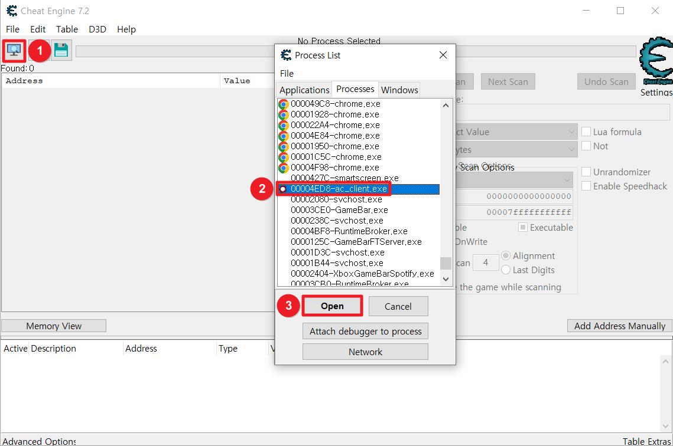Image resolution: width=673 pixels, height=446 pixels.
Task: Click Cancel in Process List
Action: click(398, 306)
